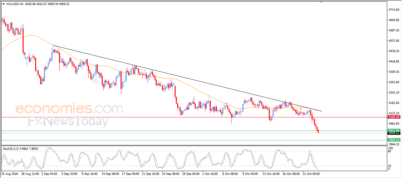Click the 17 Sep 00:00 time label
This screenshot has height=178, width=402.
click(x=131, y=174)
